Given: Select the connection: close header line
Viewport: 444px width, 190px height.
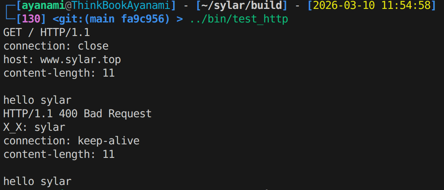Looking at the screenshot, I should [x=56, y=46].
